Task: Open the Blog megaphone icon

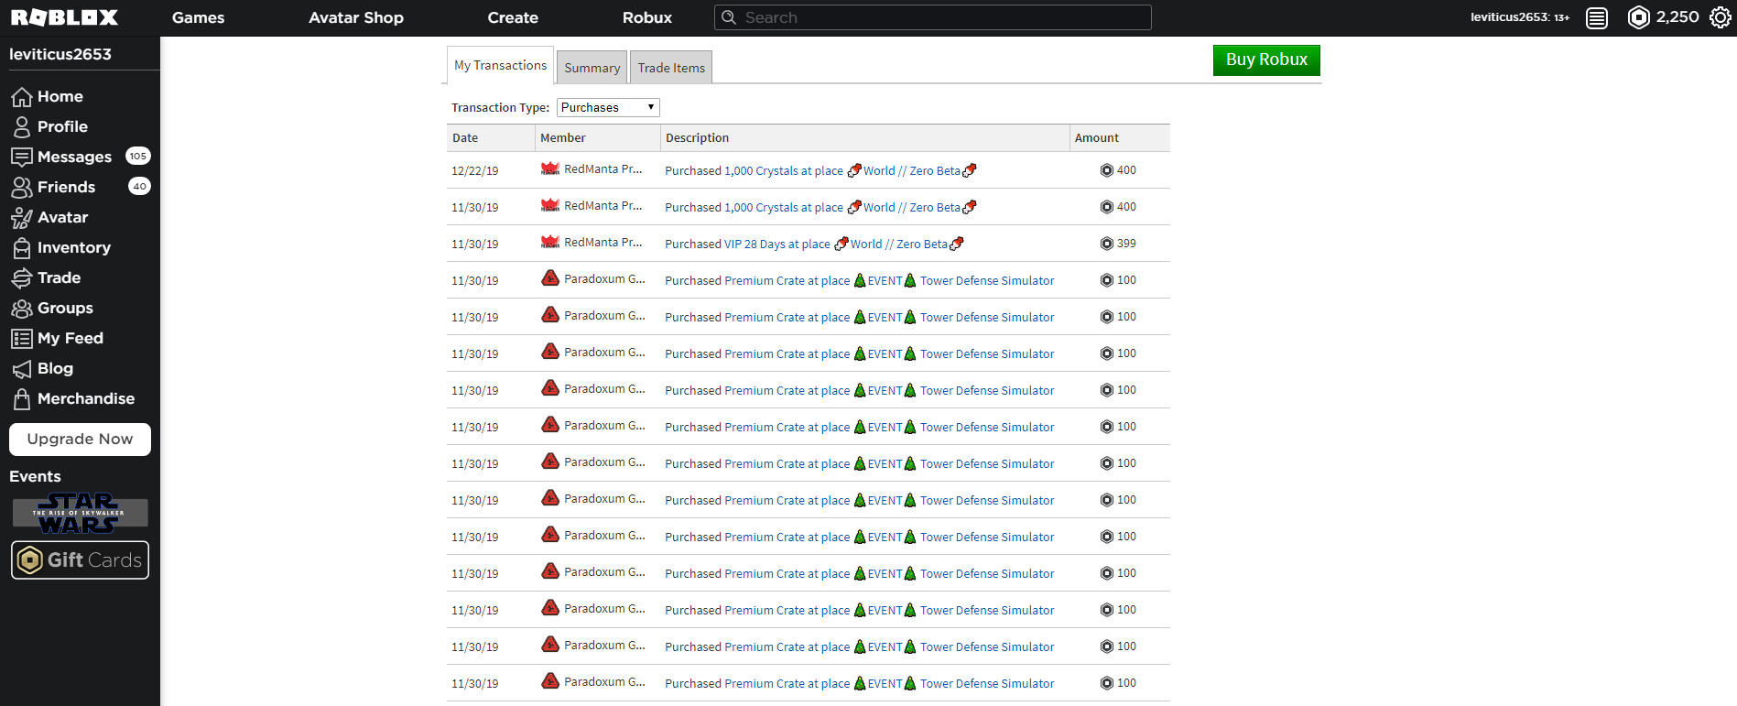Action: click(x=21, y=368)
